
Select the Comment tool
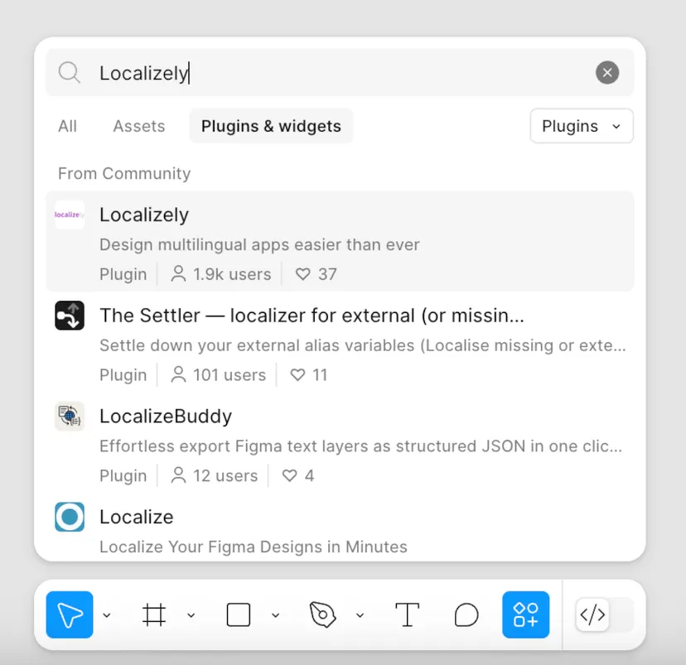pos(466,614)
